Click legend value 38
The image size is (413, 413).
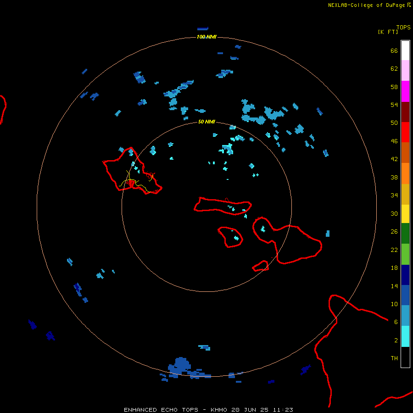click(x=394, y=177)
